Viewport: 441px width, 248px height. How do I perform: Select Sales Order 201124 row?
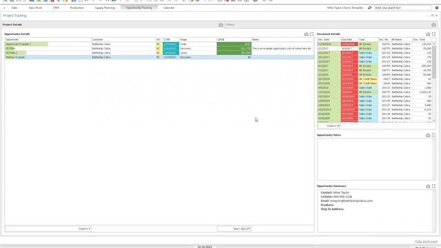click(x=375, y=53)
